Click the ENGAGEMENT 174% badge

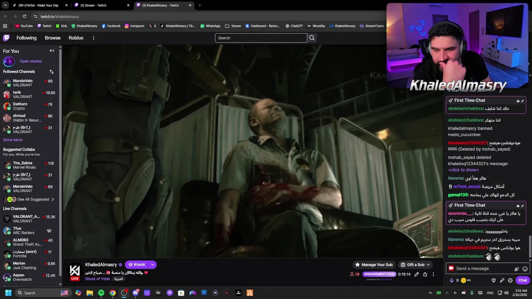(379, 274)
